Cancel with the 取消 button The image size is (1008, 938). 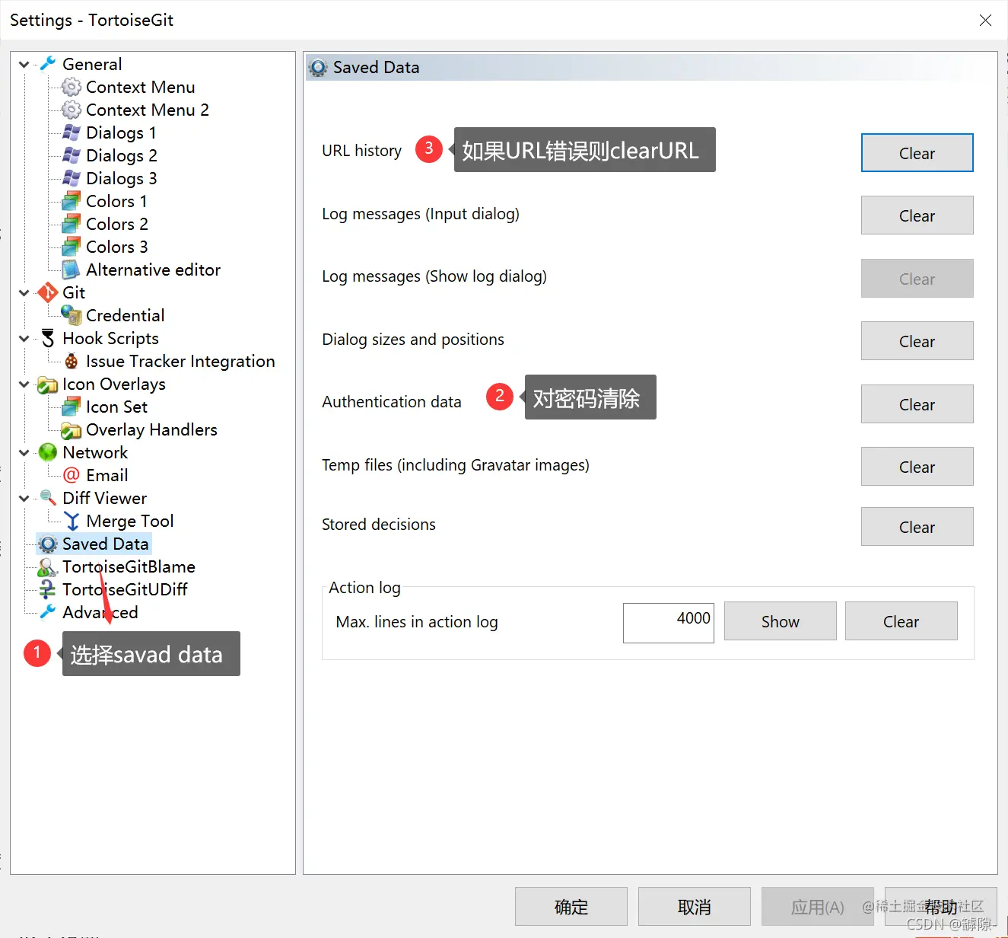[x=694, y=906]
